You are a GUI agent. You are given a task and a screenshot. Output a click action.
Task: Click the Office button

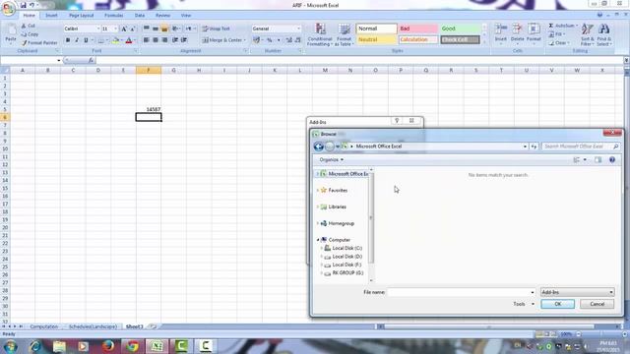click(8, 9)
